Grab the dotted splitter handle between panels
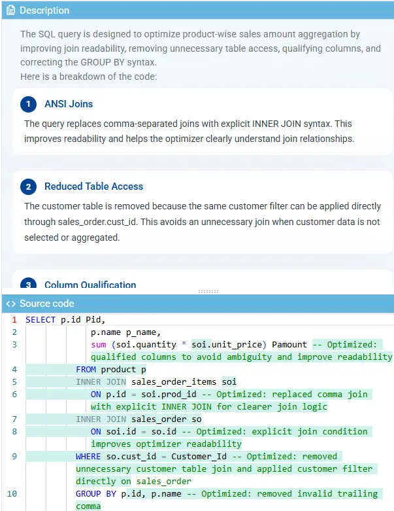This screenshot has height=511, width=394. [208, 291]
